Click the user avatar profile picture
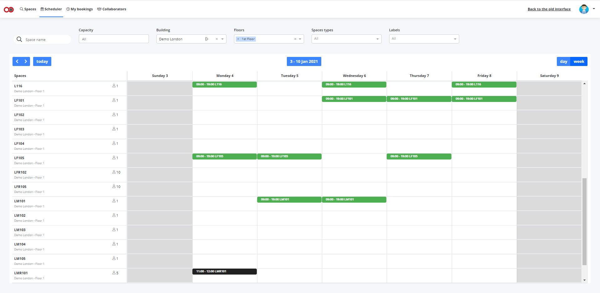The image size is (600, 293). (584, 9)
